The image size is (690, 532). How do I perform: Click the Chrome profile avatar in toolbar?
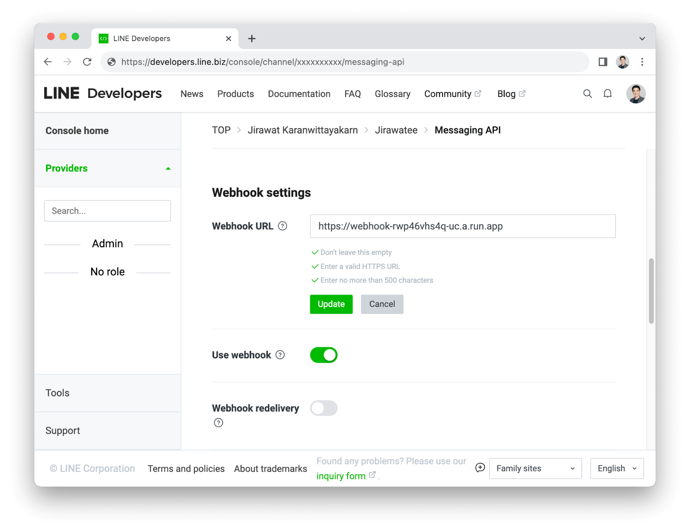coord(622,62)
